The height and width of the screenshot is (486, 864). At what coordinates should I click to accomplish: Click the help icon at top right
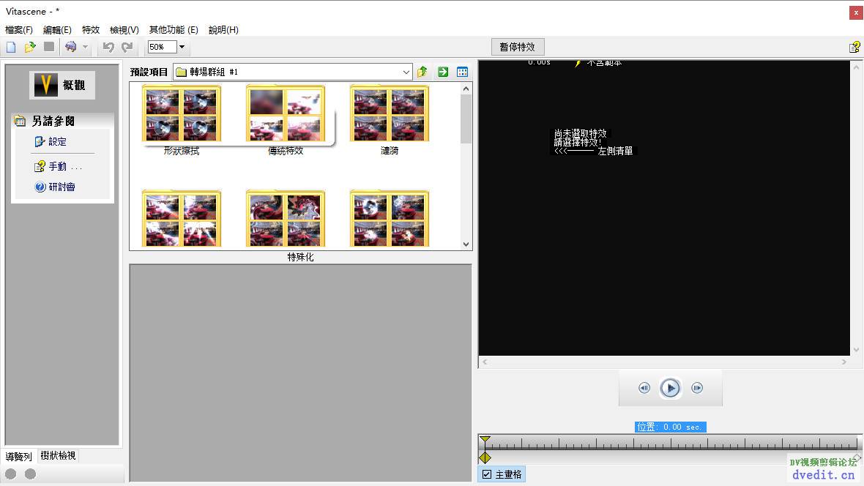point(854,47)
